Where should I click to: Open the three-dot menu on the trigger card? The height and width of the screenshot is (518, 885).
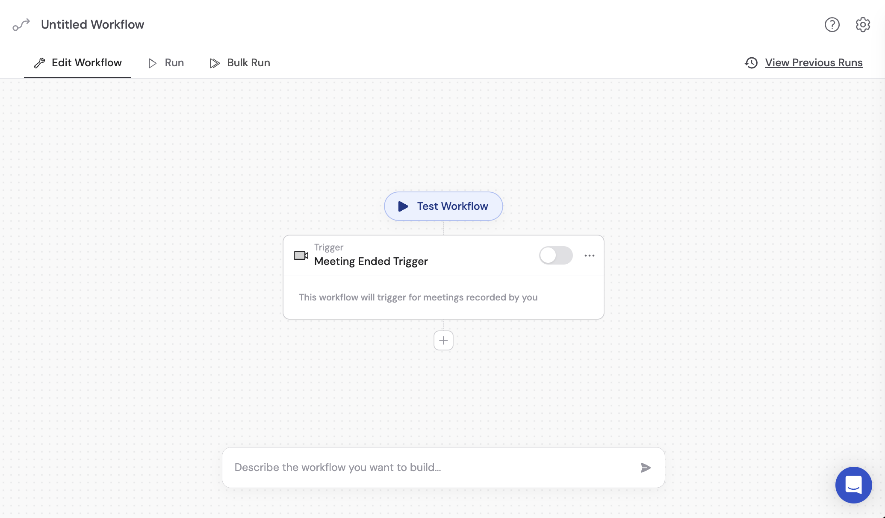[590, 255]
